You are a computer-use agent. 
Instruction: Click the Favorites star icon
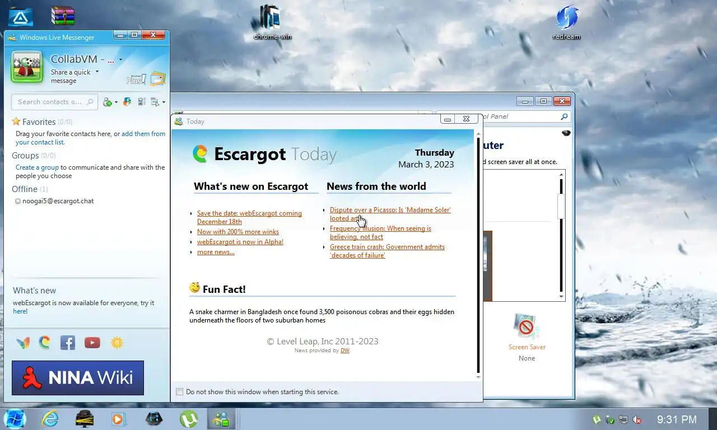coord(16,121)
